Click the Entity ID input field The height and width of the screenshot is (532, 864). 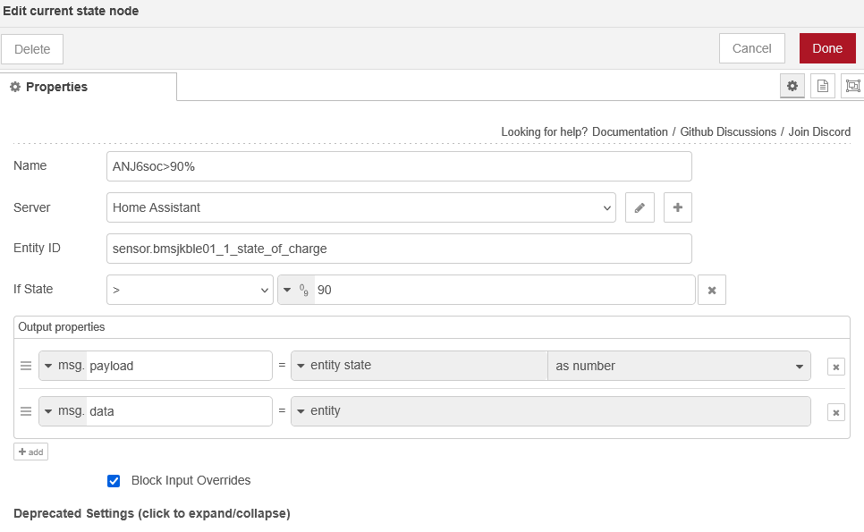[399, 249]
